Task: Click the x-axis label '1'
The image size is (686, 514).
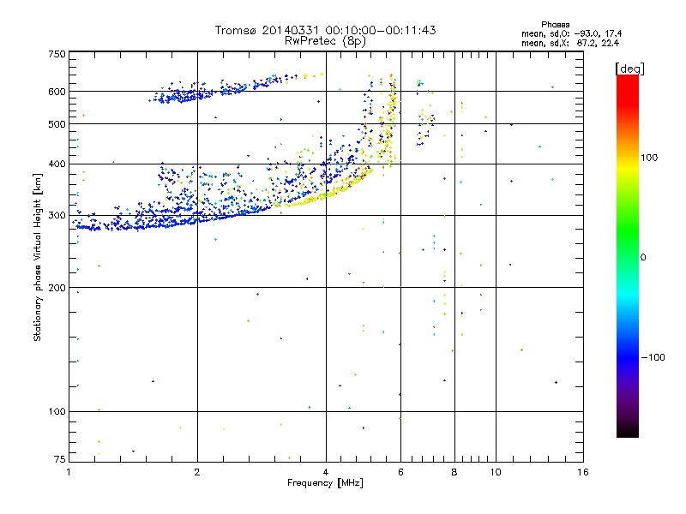Action: coord(69,472)
